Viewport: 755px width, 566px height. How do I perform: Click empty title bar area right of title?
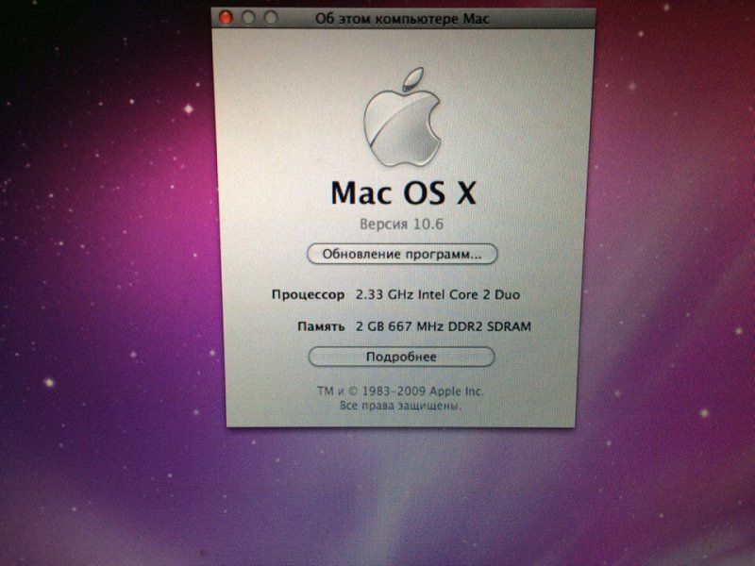547,18
